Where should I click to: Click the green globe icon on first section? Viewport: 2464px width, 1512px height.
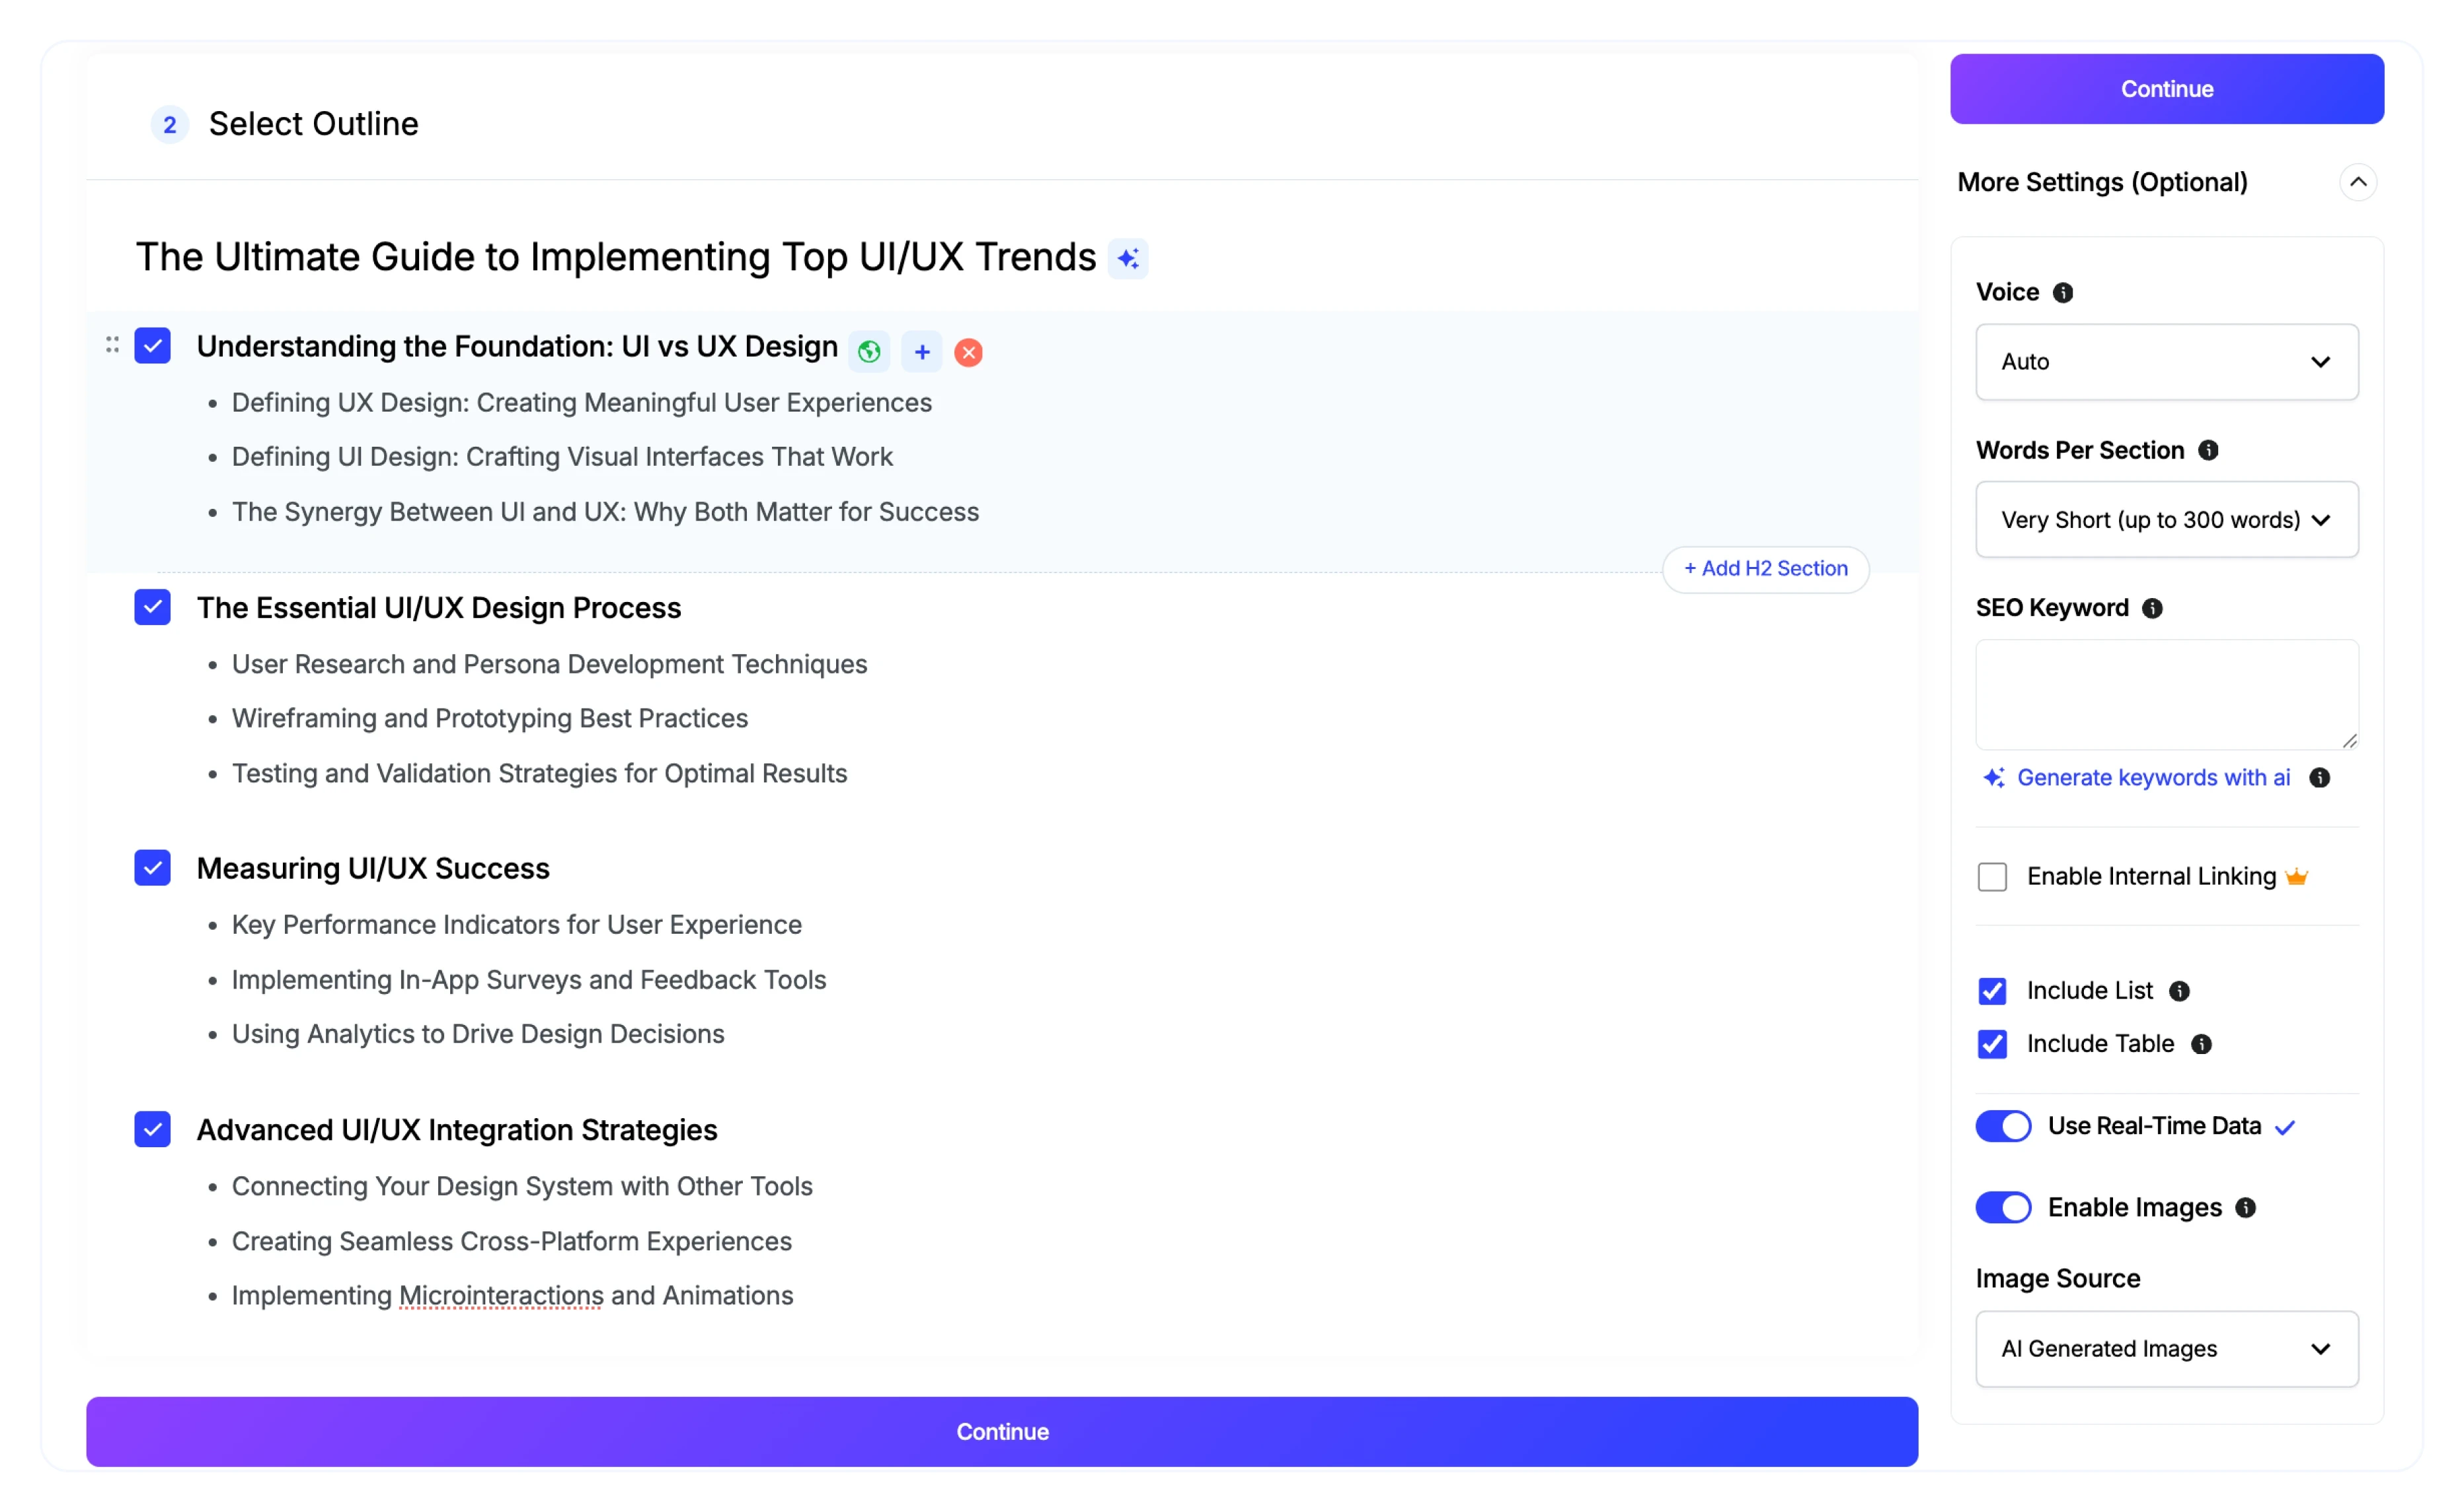point(869,352)
